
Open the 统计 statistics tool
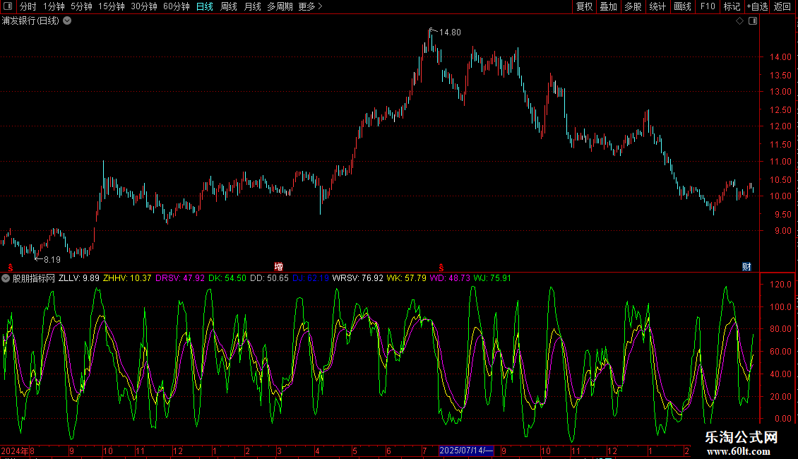657,6
